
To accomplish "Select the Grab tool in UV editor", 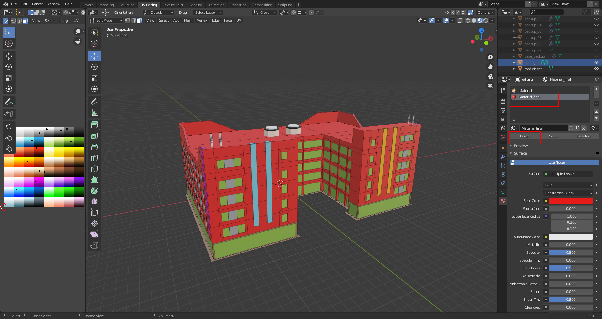I will [9, 126].
